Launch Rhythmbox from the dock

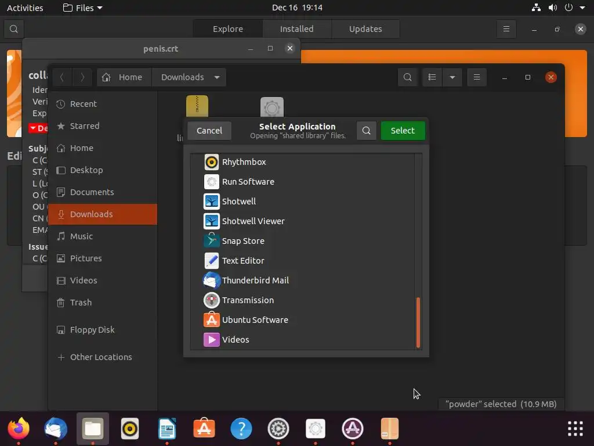coord(130,429)
